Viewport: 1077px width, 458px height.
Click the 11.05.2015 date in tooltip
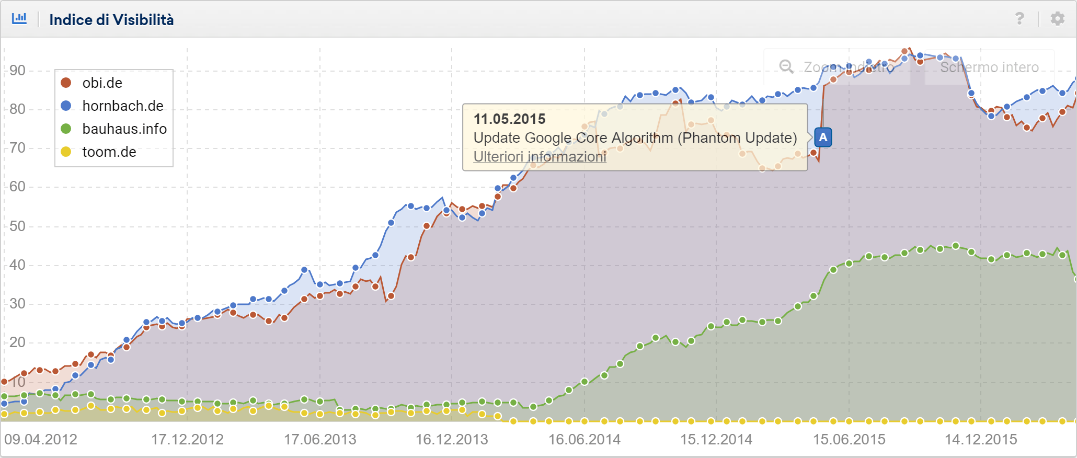click(x=509, y=119)
